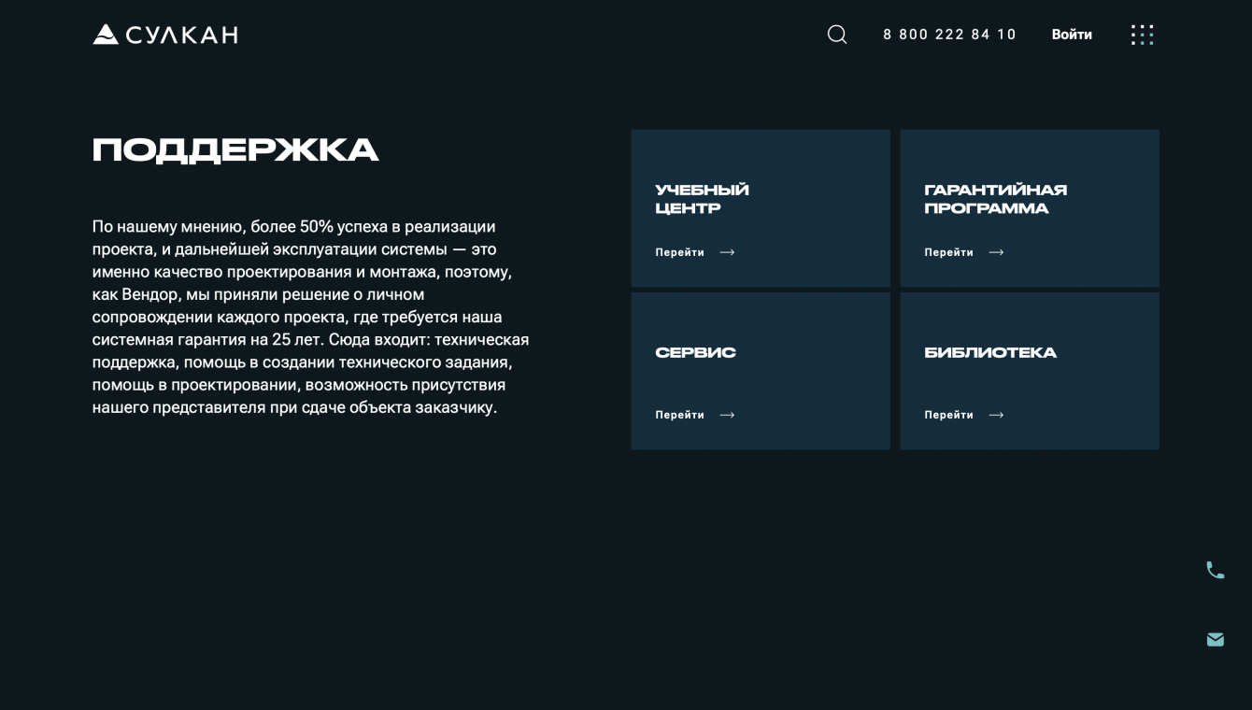Click Перейти link under Сервис

679,415
